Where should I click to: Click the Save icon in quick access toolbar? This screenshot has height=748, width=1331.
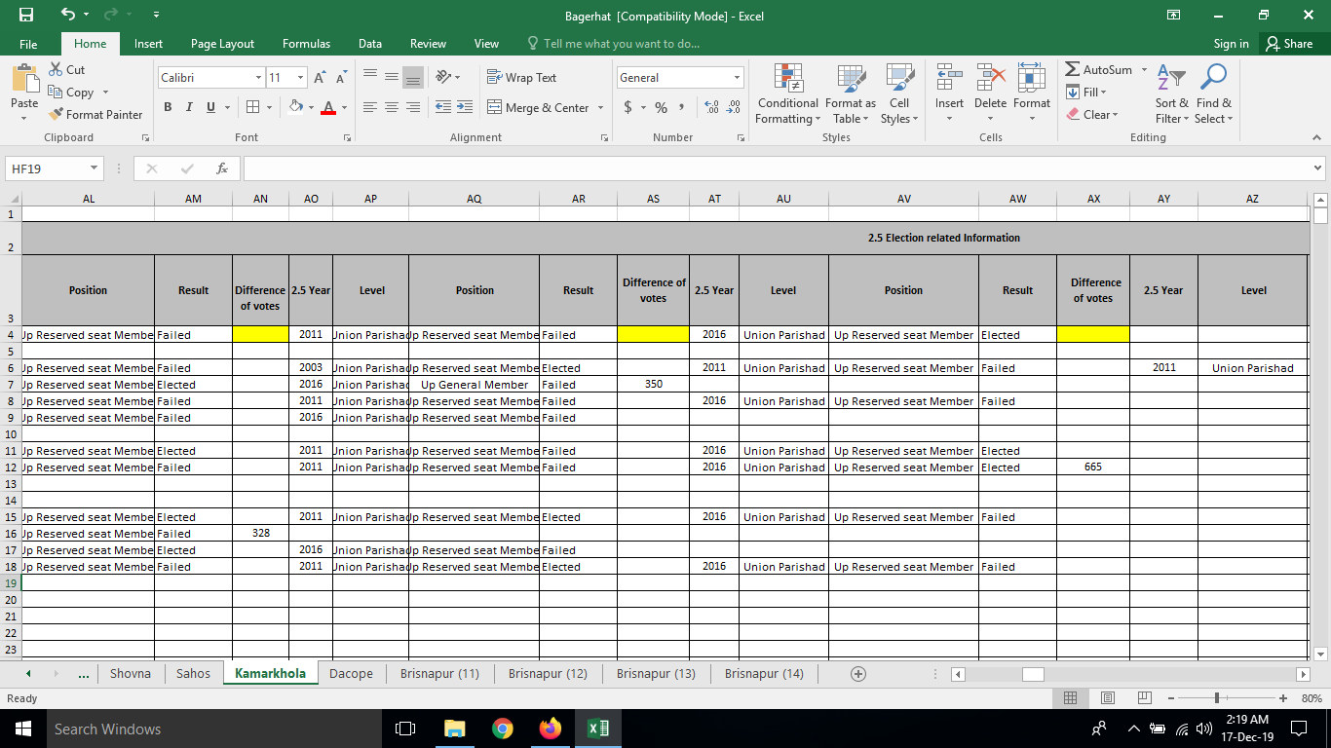pos(26,16)
